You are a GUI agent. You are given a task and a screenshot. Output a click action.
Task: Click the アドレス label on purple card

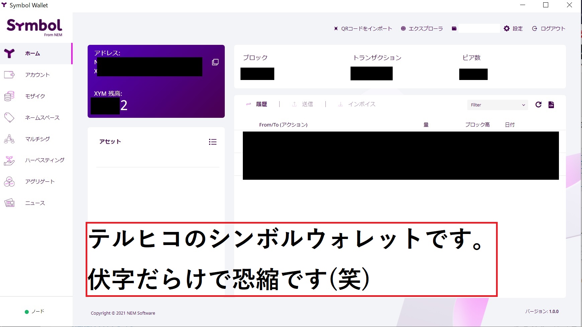click(x=107, y=53)
